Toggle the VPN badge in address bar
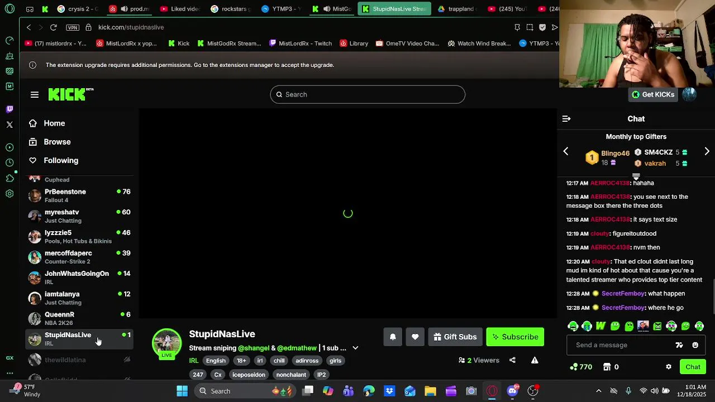The image size is (715, 402). tap(72, 27)
